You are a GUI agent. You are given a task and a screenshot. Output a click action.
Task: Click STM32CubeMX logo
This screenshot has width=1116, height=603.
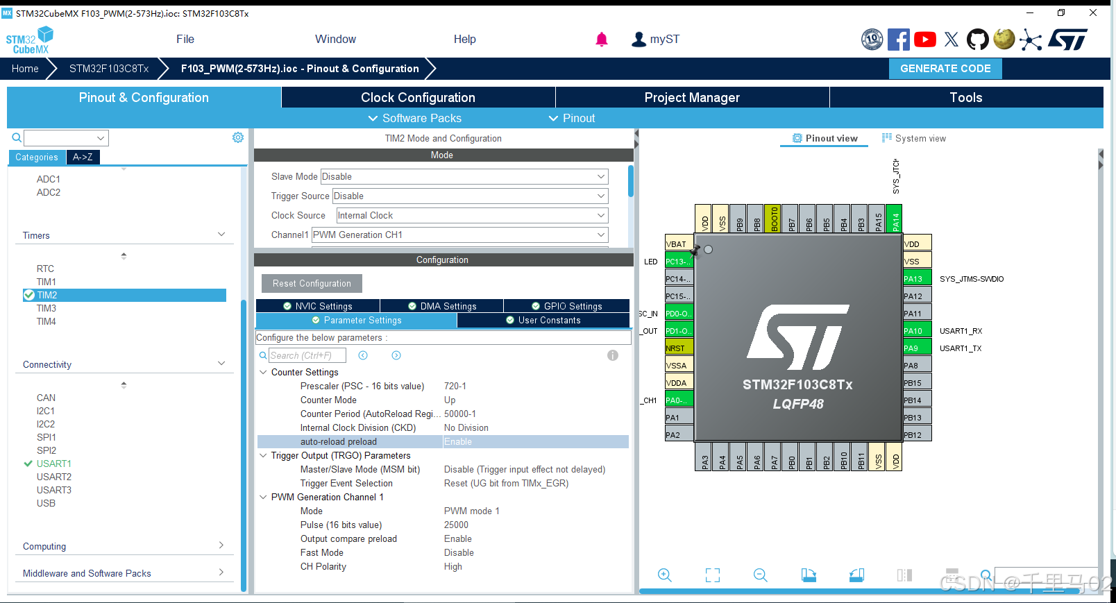click(x=30, y=40)
